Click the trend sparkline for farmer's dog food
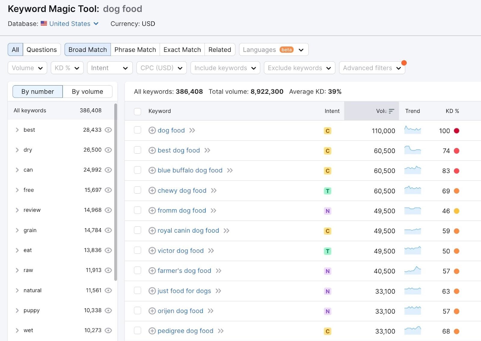Screen dimensions: 481x341 [412, 270]
